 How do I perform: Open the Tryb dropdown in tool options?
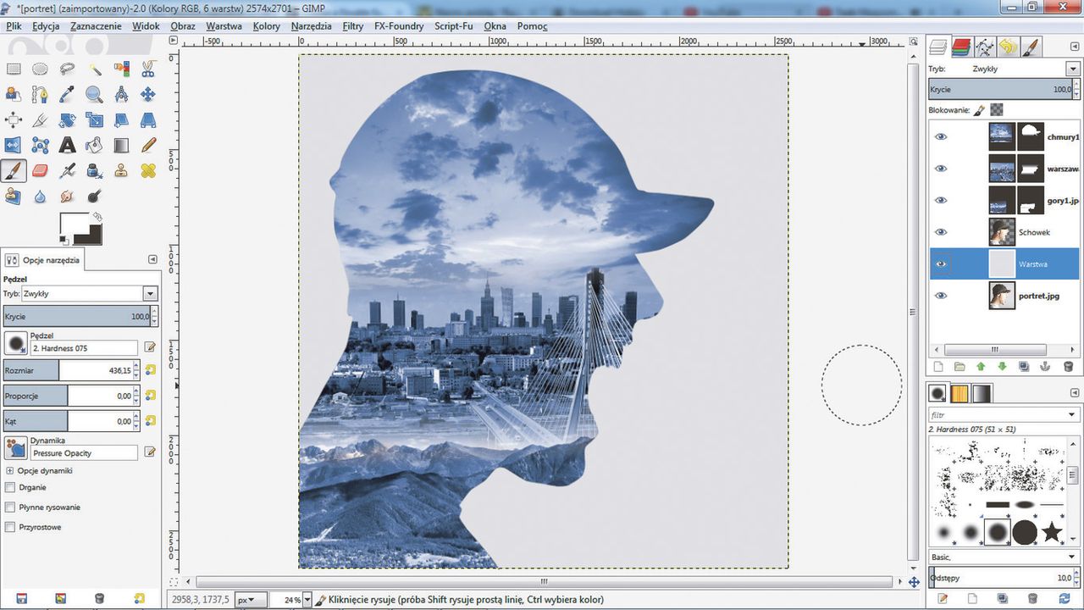[x=90, y=293]
